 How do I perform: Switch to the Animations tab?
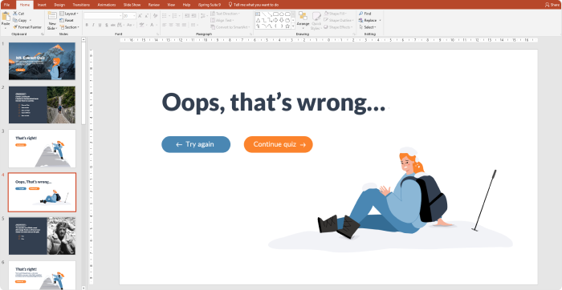[x=107, y=5]
